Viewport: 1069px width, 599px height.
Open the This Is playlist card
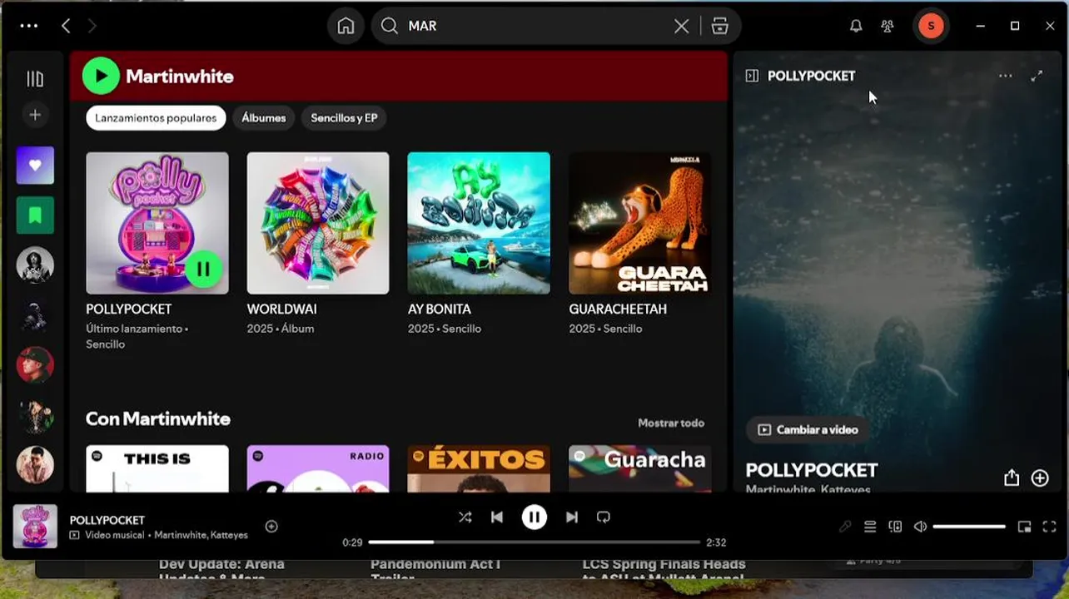pos(157,468)
